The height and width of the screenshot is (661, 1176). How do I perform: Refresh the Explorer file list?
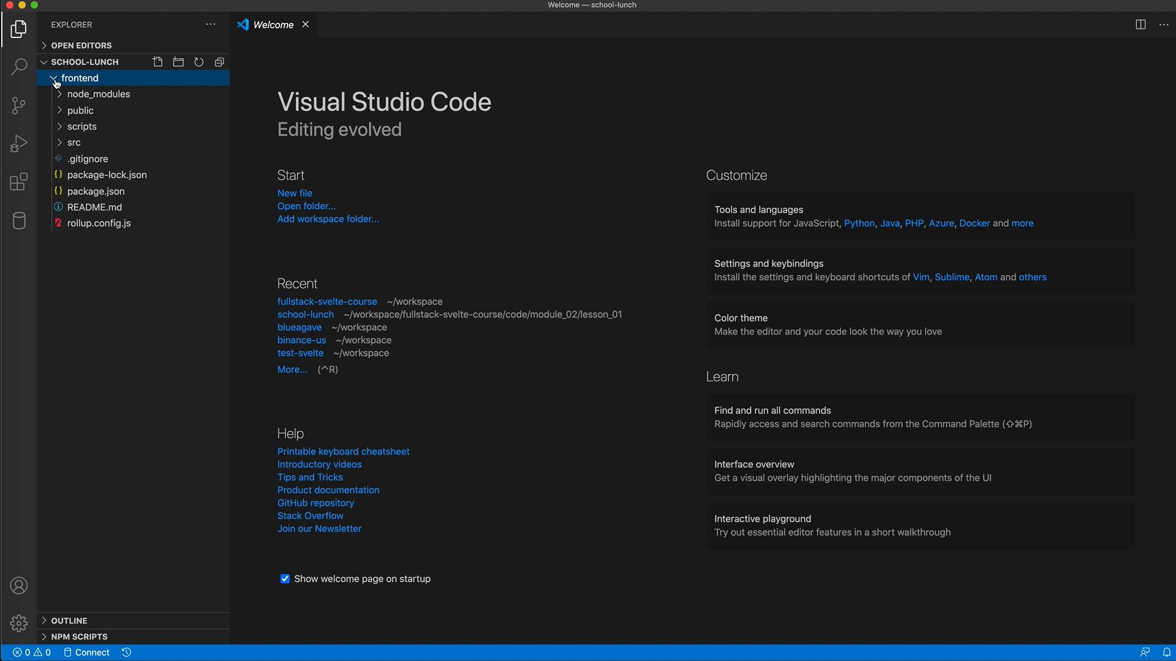click(198, 62)
